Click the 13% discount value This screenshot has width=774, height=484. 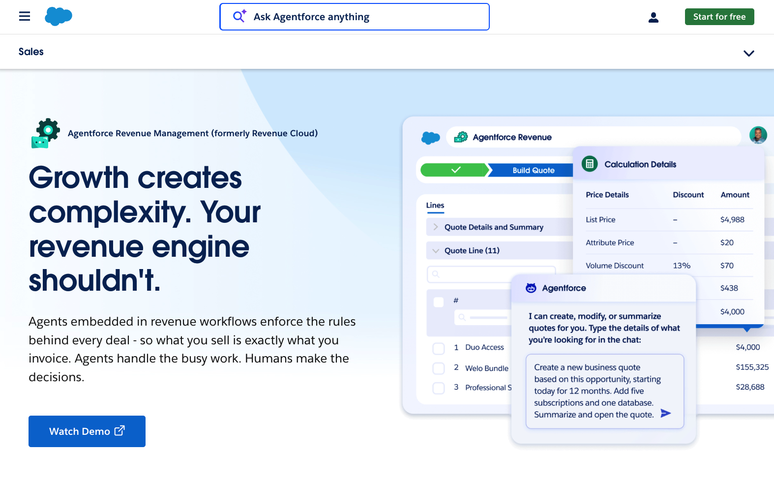tap(682, 266)
